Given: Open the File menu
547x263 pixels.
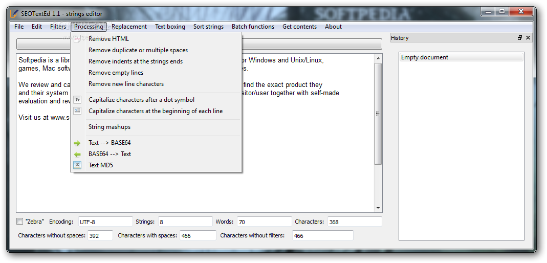Looking at the screenshot, I should tap(19, 27).
